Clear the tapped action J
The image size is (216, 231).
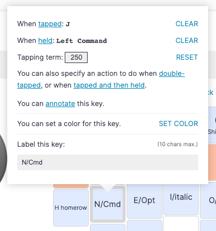[186, 24]
